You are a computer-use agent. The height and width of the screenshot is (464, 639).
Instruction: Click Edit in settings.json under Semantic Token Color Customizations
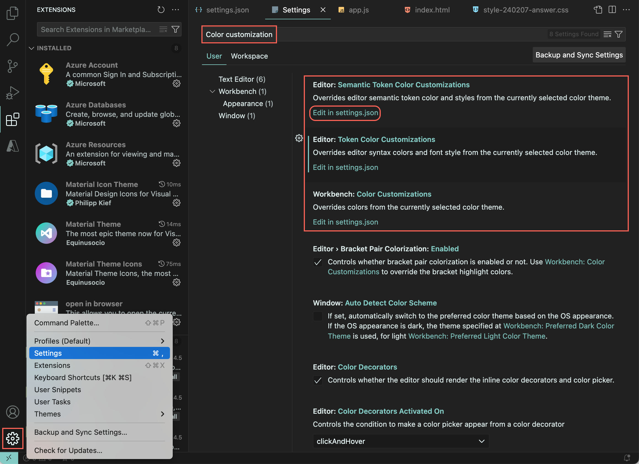[345, 112]
